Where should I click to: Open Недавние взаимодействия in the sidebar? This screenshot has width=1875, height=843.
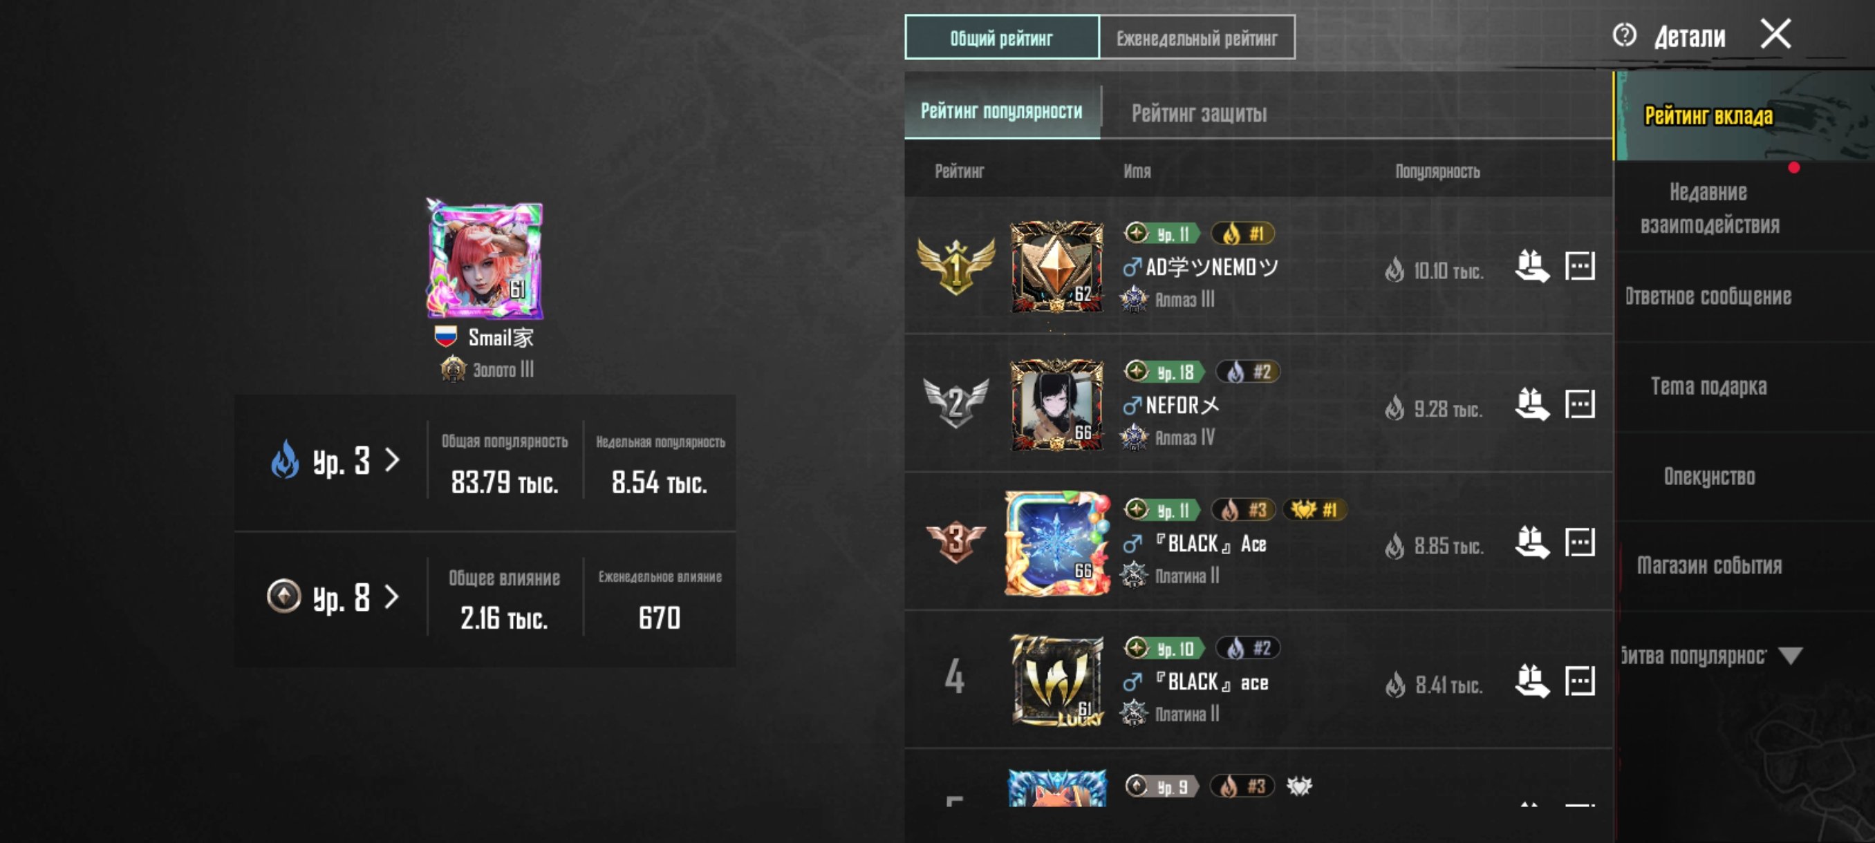point(1709,209)
